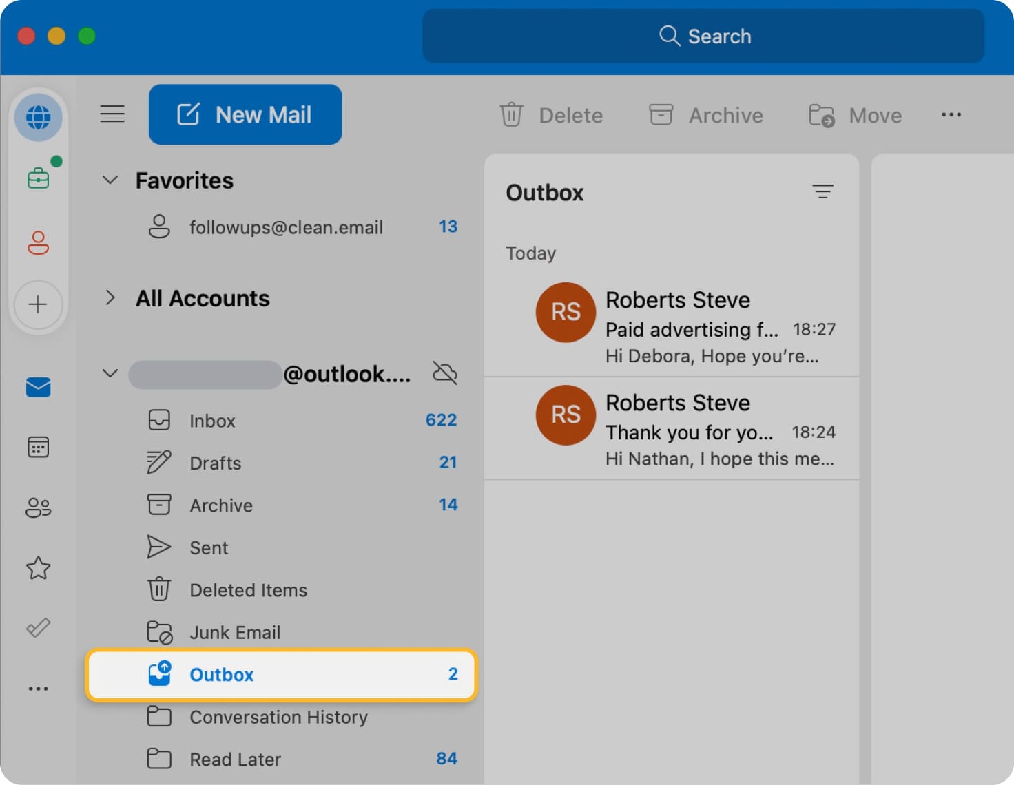The height and width of the screenshot is (785, 1014).
Task: Click the @outlook account name
Action: pyautogui.click(x=270, y=374)
